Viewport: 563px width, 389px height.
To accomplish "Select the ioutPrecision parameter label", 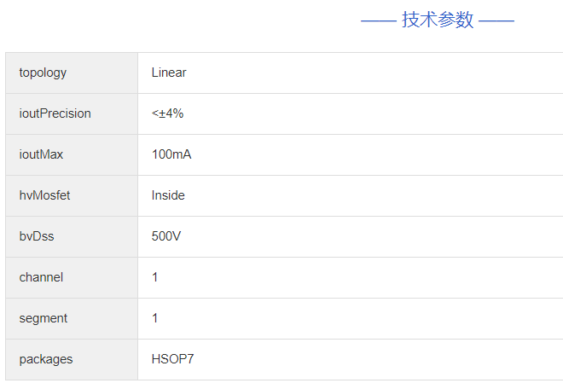I will [55, 113].
